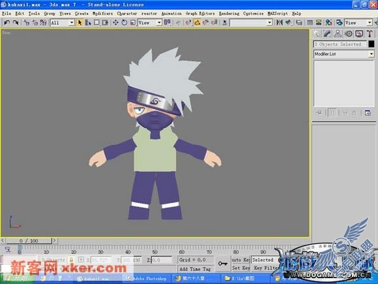Click Bind to Space Warp icon
378x284 pixels.
click(x=43, y=23)
